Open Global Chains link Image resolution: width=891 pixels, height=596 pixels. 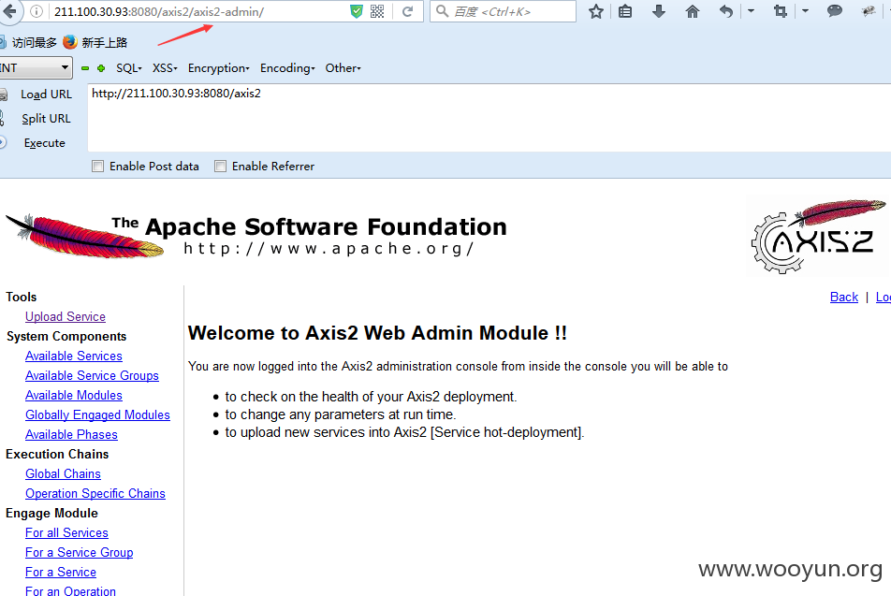[63, 473]
